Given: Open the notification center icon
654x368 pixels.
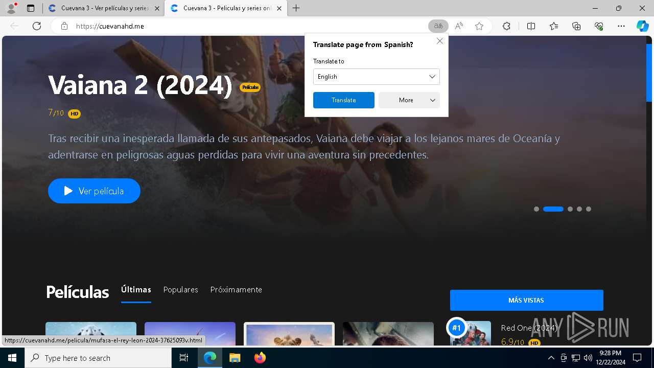Looking at the screenshot, I should [637, 358].
